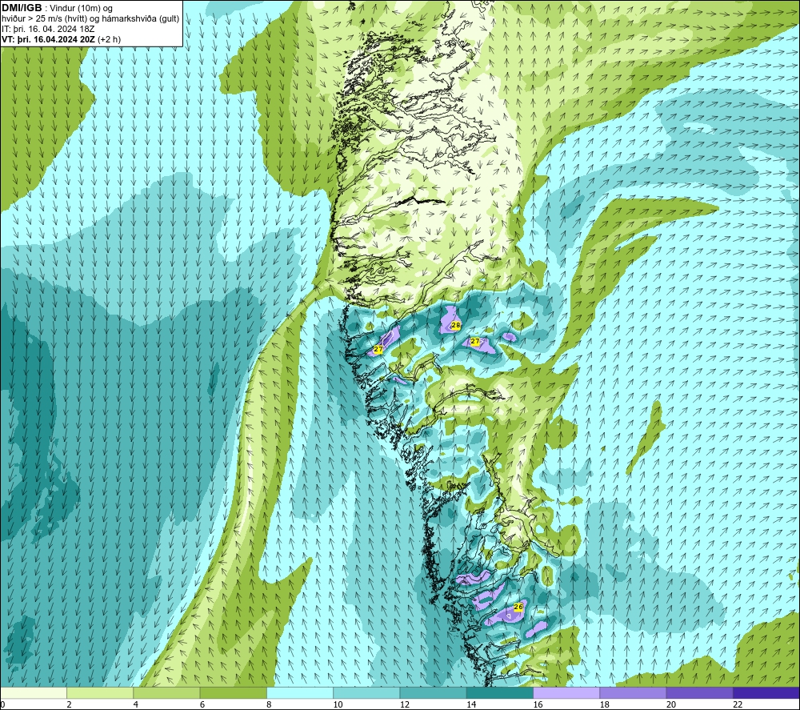
Task: Click the deep purple 20–22 m/s legend swatch
Action: (699, 693)
